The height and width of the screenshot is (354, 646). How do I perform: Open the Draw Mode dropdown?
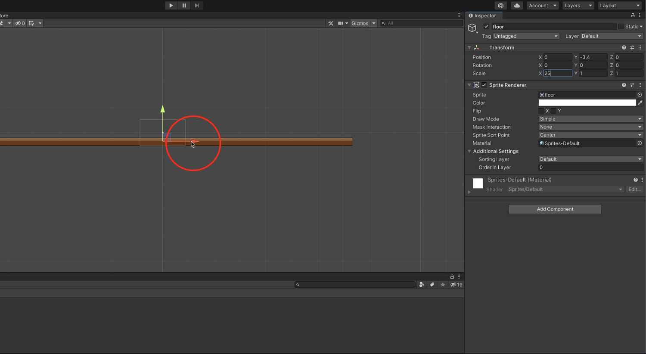point(591,119)
